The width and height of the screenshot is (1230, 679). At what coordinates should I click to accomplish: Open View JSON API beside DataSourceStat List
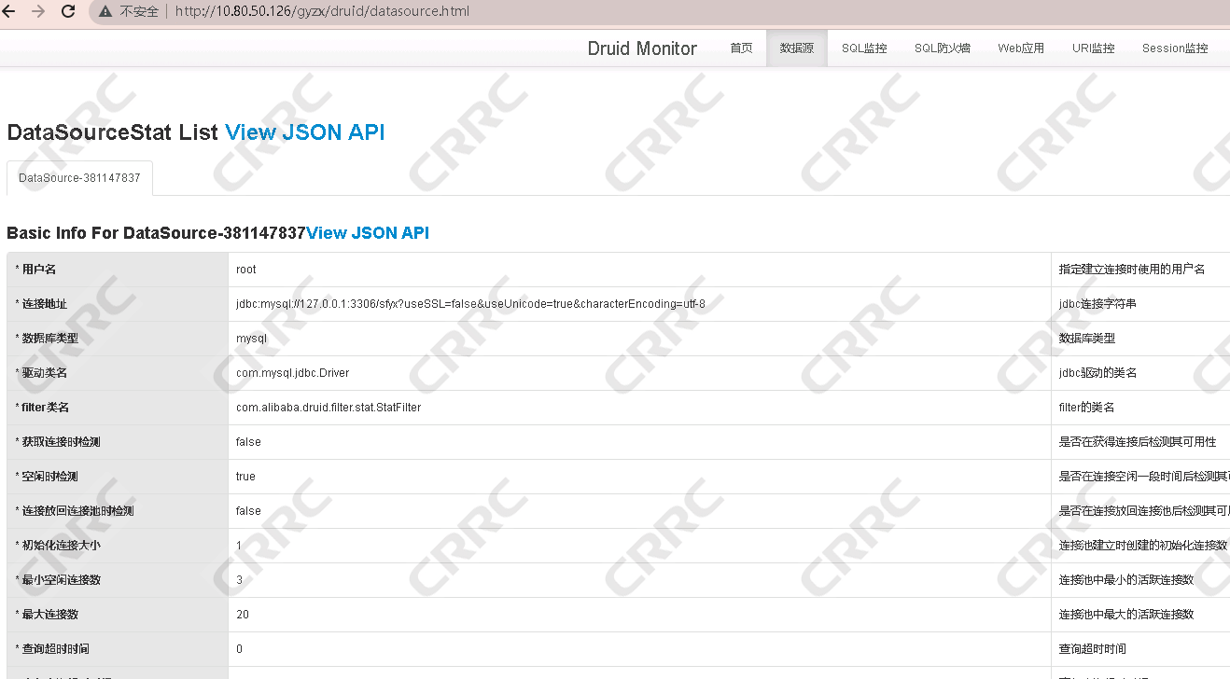[x=305, y=132]
